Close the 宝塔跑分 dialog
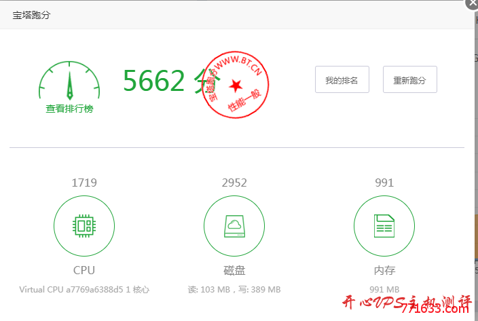 [471, 3]
